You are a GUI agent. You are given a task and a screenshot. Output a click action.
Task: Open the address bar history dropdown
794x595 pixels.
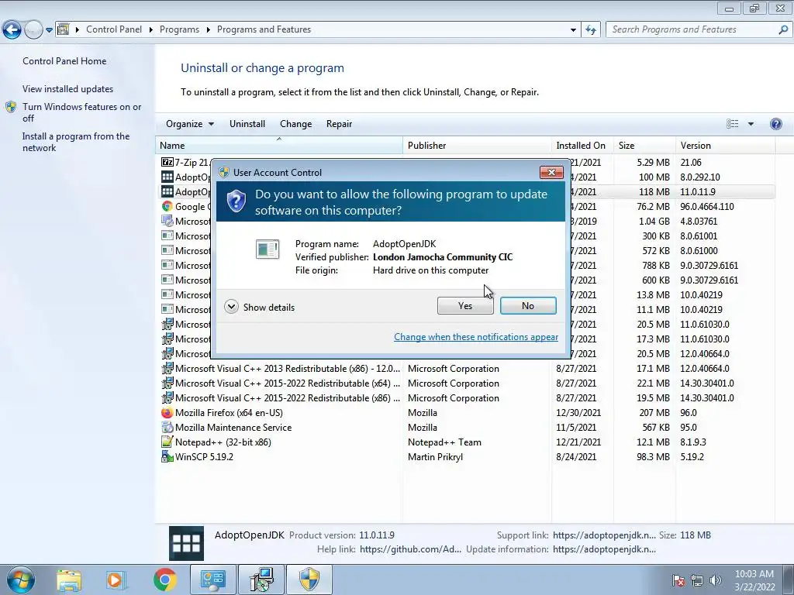(x=573, y=30)
